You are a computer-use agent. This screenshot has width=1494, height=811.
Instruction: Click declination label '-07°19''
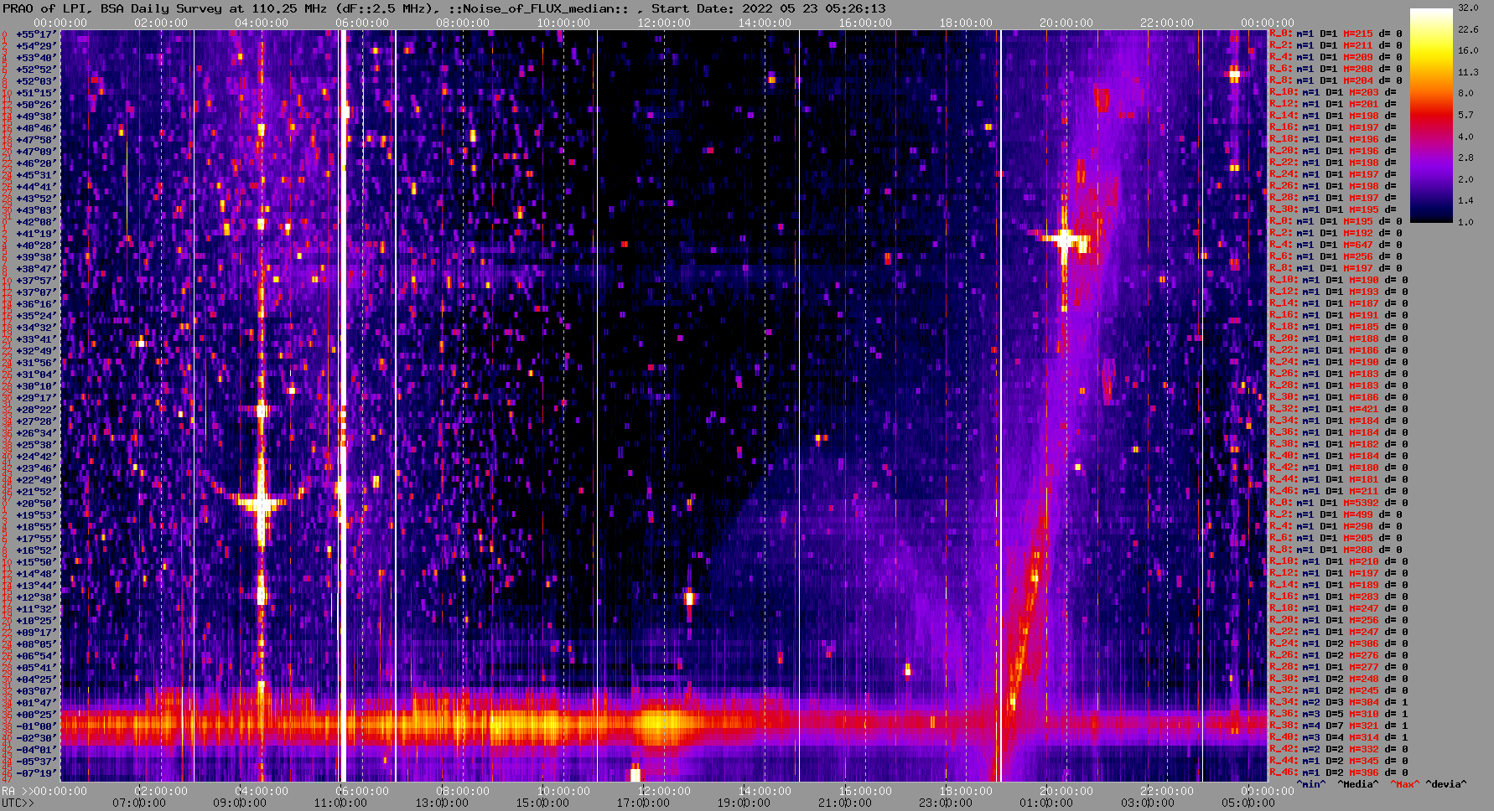[x=36, y=772]
